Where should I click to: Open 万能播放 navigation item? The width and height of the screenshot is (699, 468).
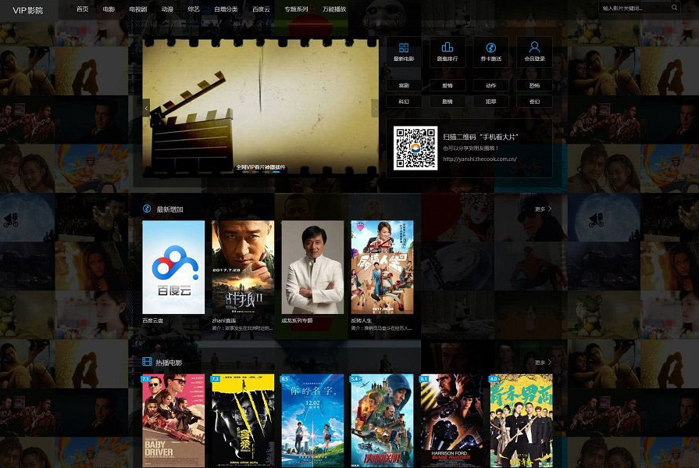pos(334,9)
